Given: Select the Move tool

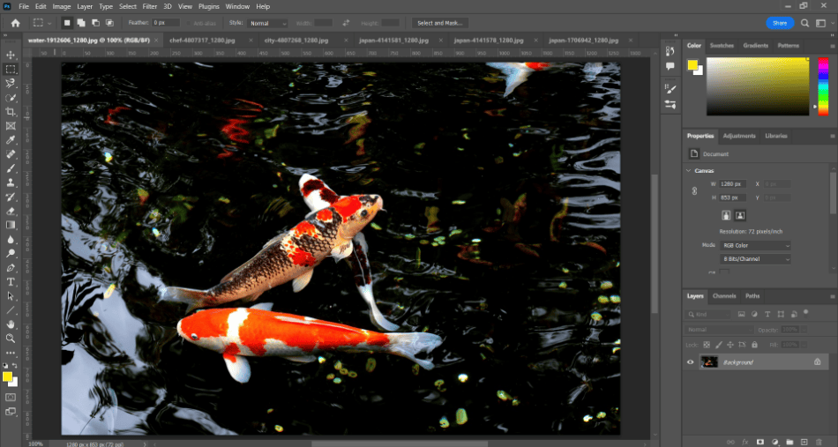Looking at the screenshot, I should click(x=11, y=55).
